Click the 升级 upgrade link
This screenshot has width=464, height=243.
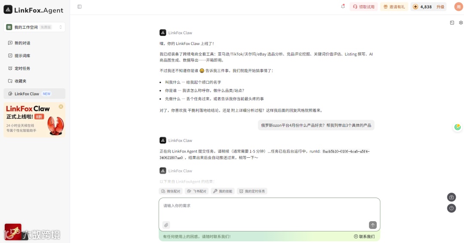(440, 7)
